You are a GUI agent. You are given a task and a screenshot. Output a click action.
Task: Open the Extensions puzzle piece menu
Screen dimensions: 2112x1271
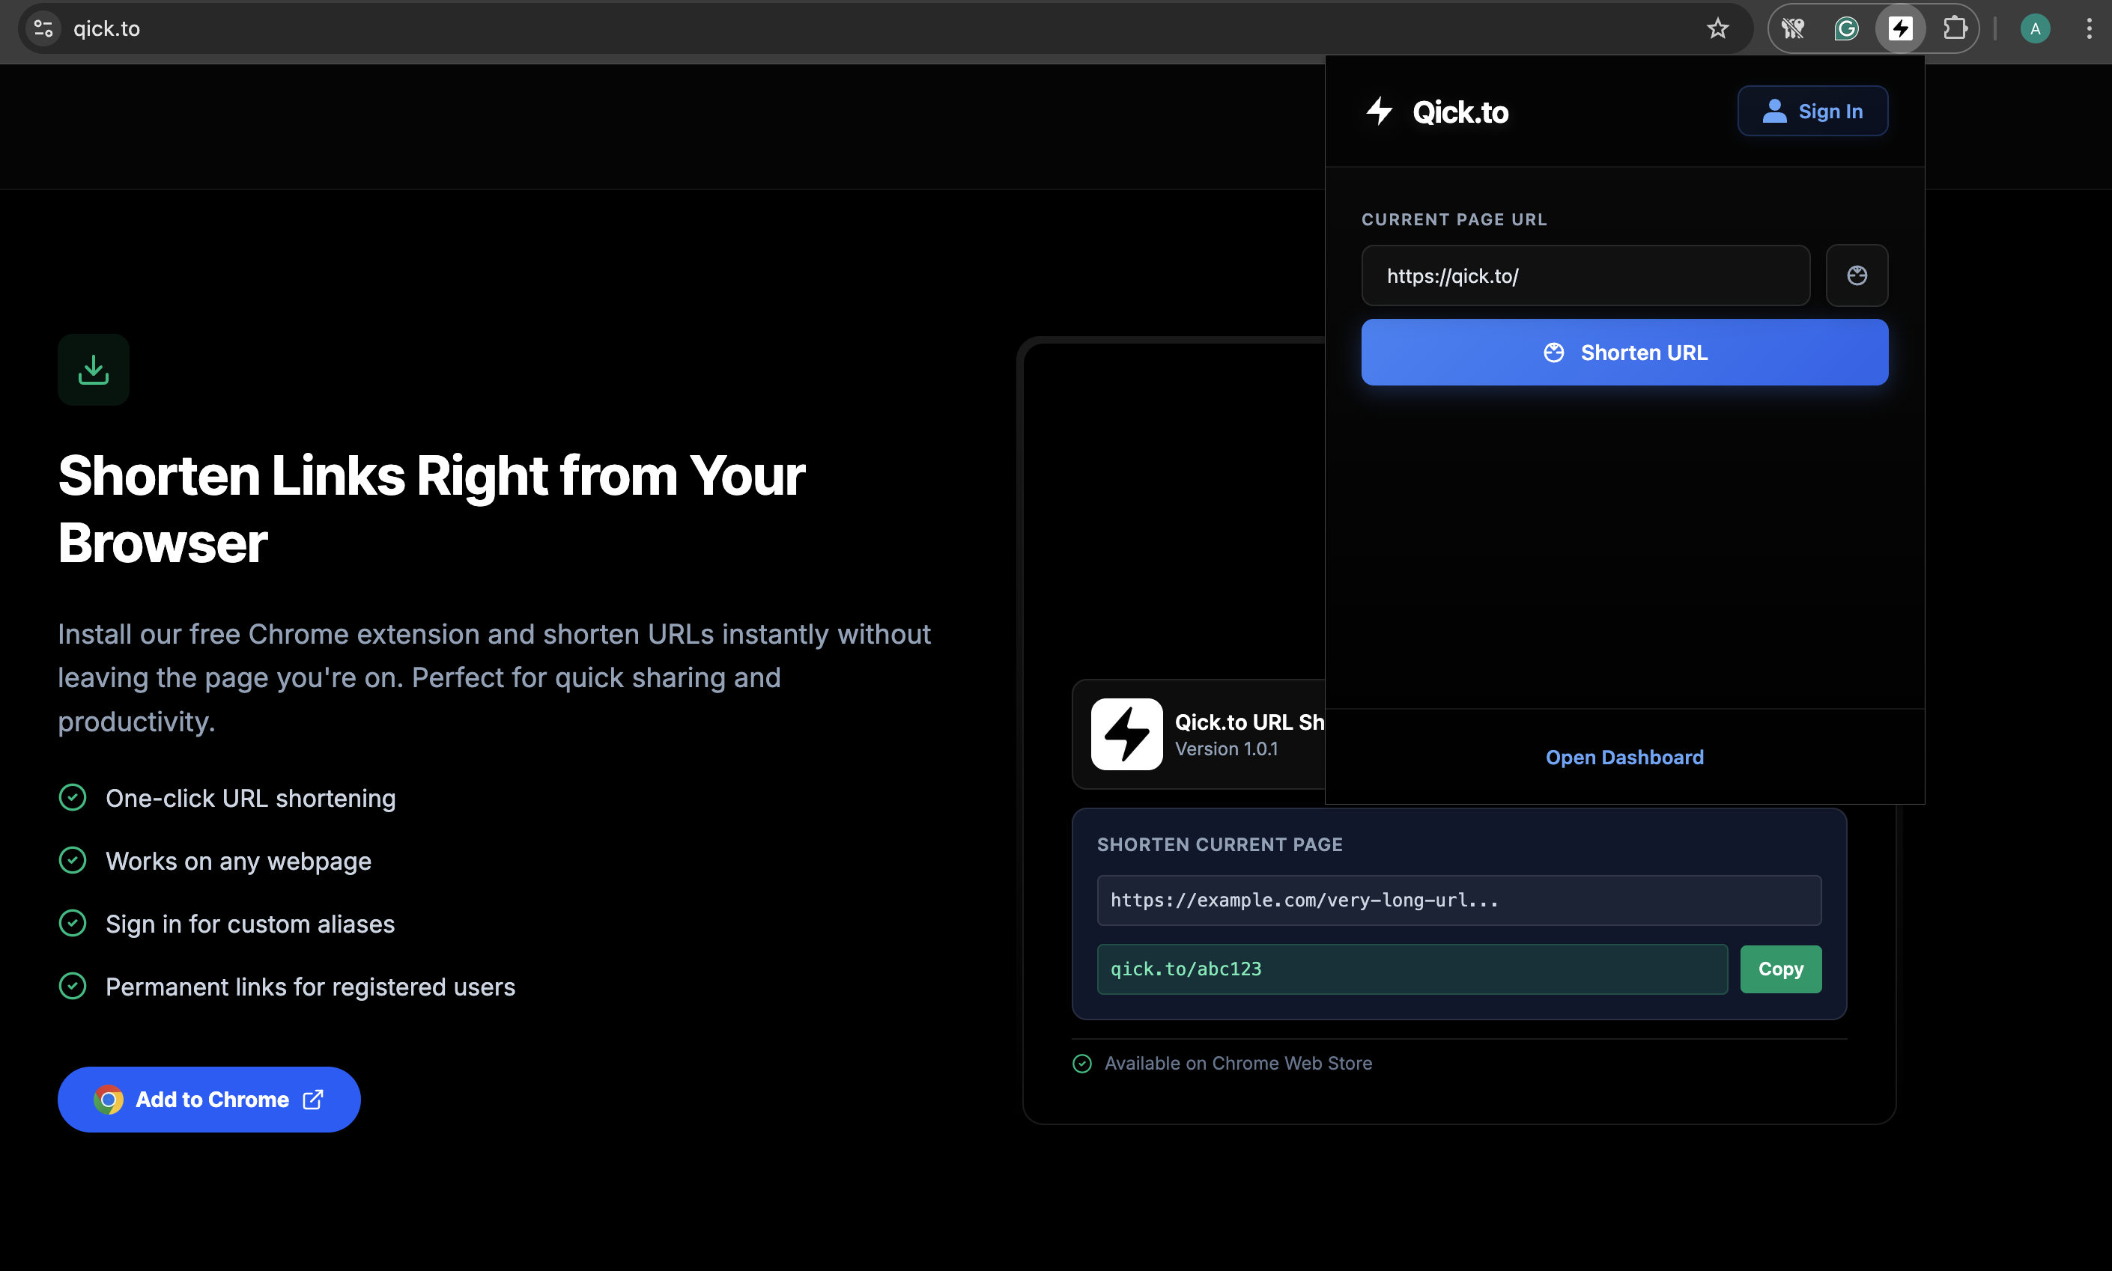[x=1955, y=28]
